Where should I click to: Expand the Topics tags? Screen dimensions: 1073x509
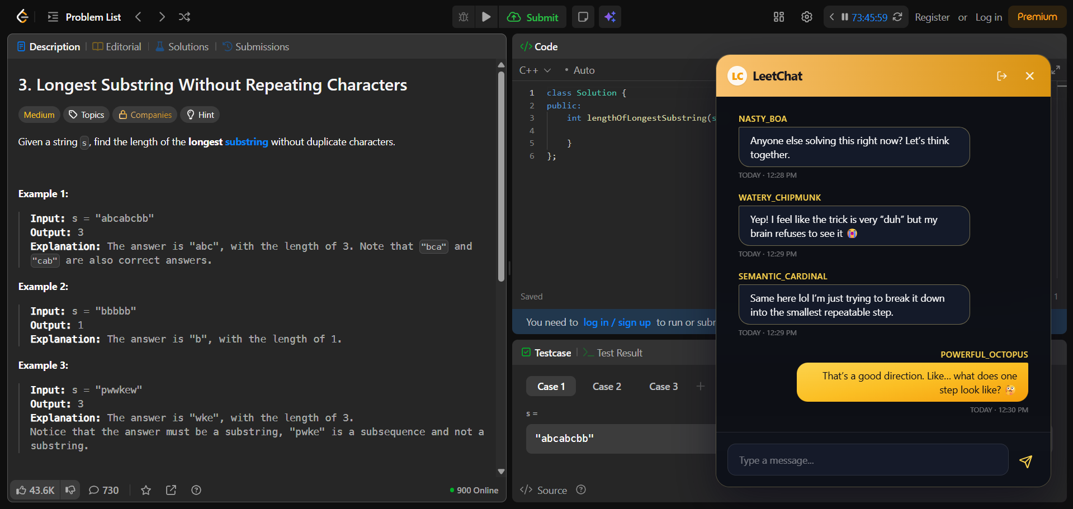click(x=86, y=115)
